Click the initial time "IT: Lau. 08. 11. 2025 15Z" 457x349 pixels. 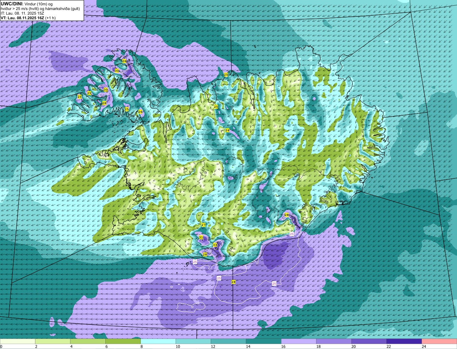point(23,13)
